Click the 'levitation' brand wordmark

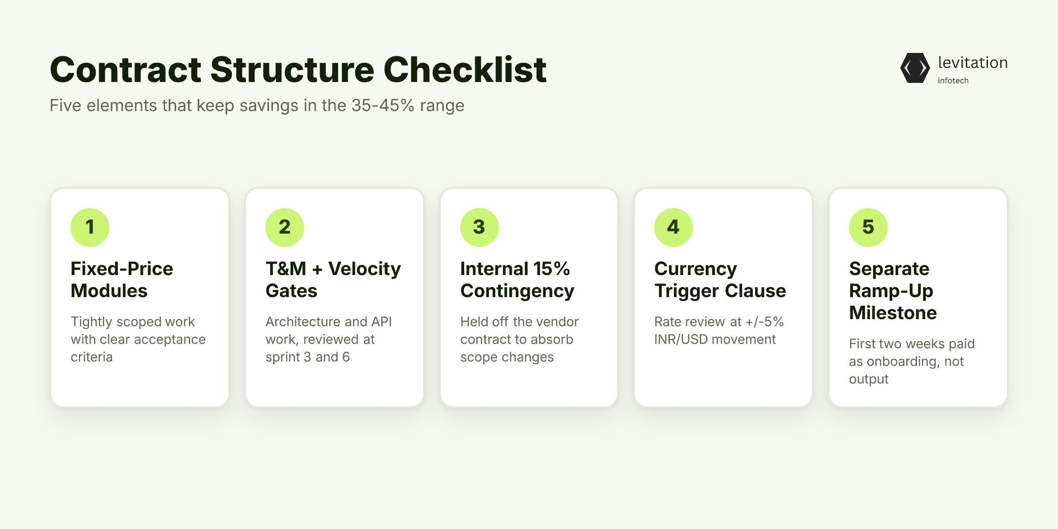coord(973,63)
